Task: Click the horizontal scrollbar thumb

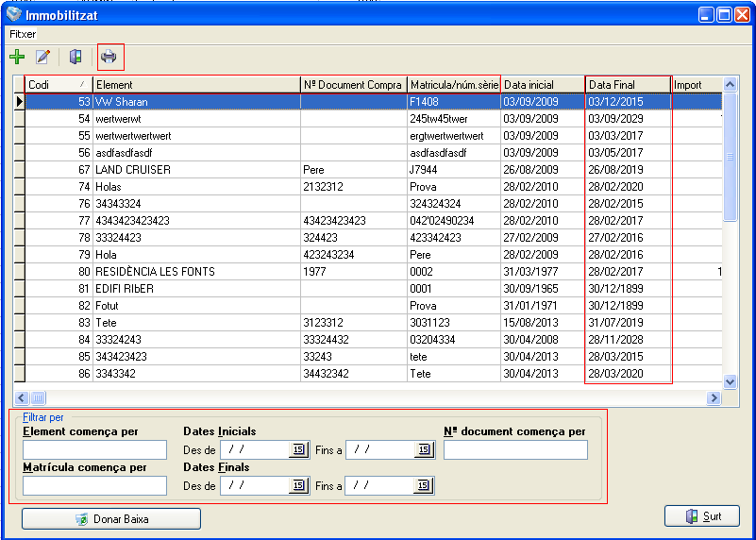Action: [x=38, y=397]
